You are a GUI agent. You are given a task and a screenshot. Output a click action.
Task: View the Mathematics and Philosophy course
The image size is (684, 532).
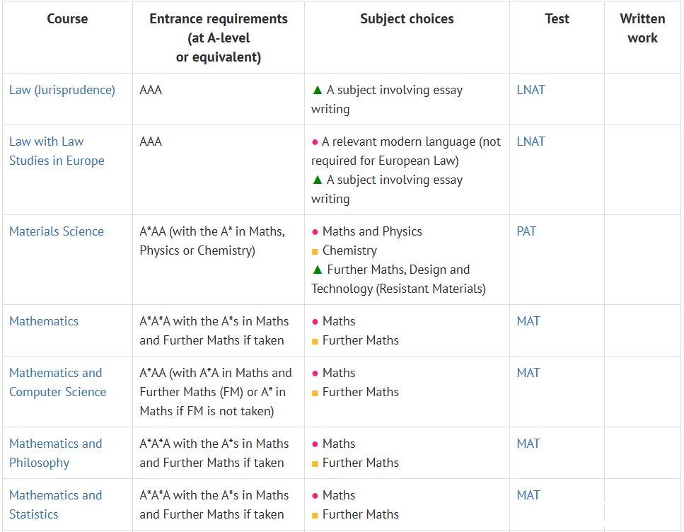click(x=55, y=453)
